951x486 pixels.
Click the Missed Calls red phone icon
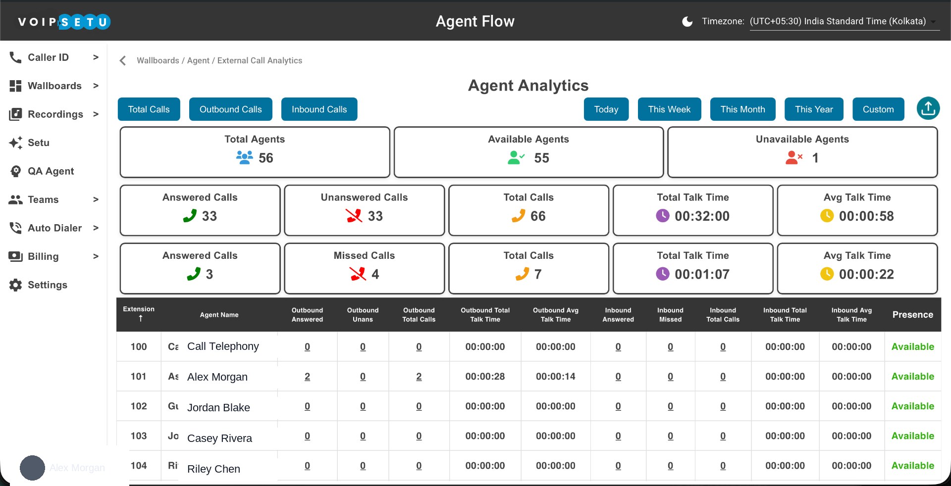coord(358,274)
